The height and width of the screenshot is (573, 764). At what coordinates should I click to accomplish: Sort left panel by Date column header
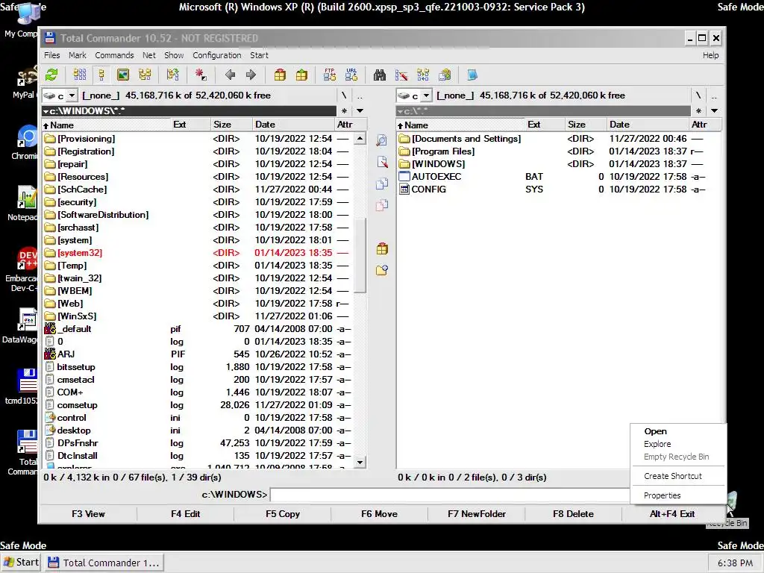pyautogui.click(x=294, y=125)
